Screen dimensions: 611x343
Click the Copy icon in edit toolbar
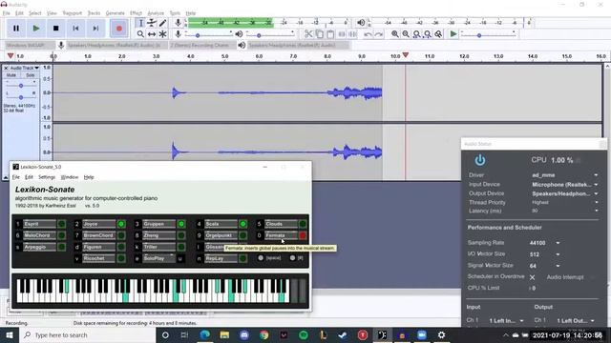[319, 34]
